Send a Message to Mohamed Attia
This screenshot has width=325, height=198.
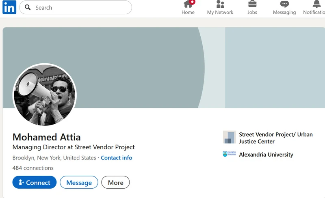[x=79, y=182]
